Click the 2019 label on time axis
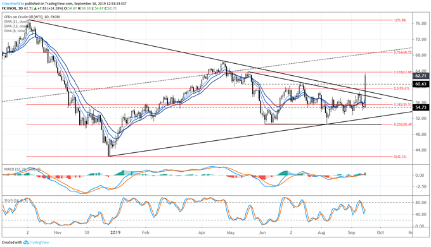Viewport: 431px width, 247px height. coord(115,232)
